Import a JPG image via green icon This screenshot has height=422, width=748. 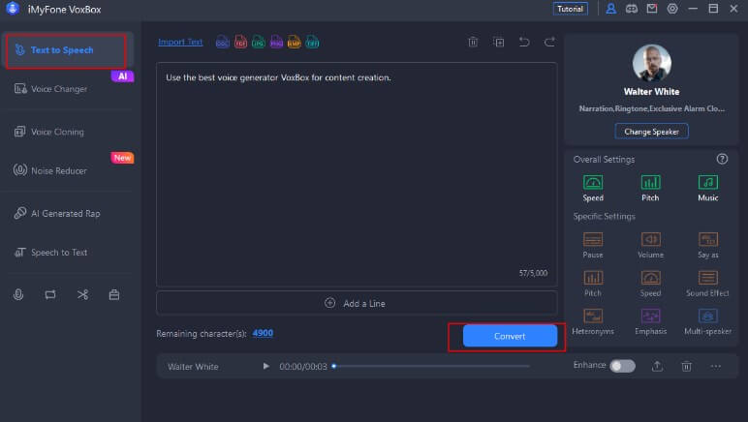click(259, 42)
